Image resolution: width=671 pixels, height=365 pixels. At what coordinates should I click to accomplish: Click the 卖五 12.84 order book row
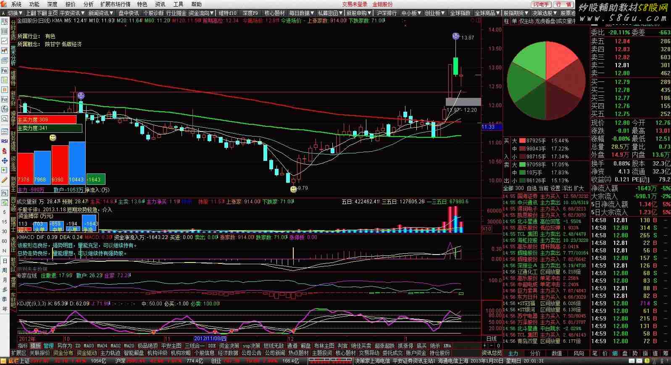(631, 41)
